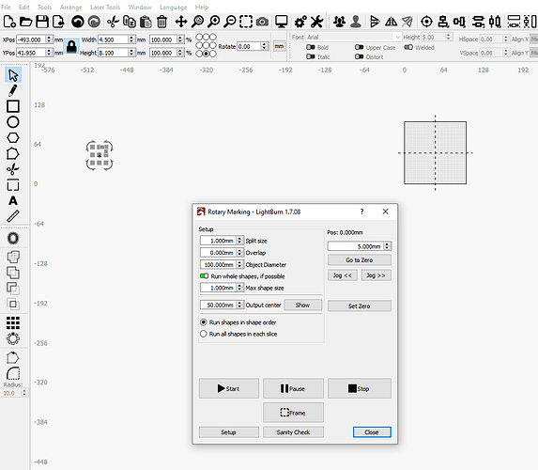Click the Grid Array tool icon
The height and width of the screenshot is (470, 538).
tap(13, 323)
